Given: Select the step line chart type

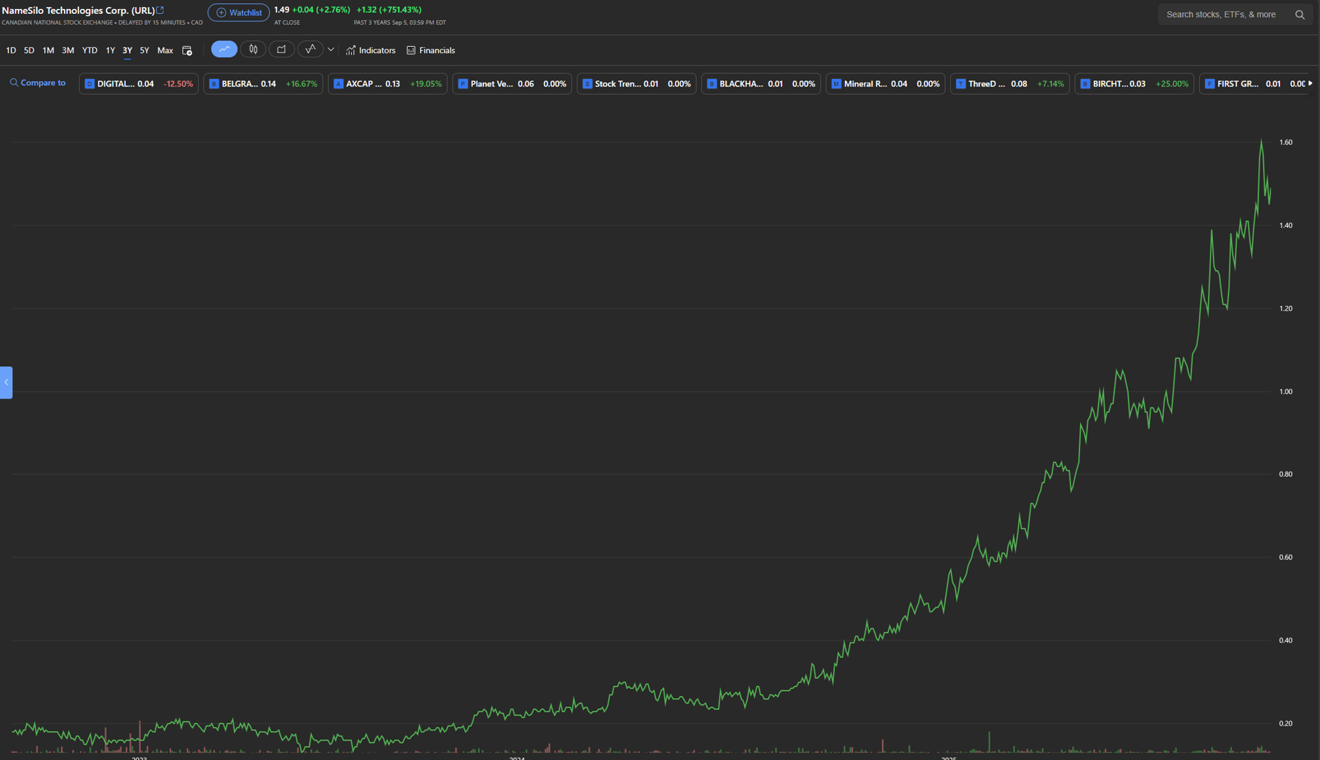Looking at the screenshot, I should (310, 49).
